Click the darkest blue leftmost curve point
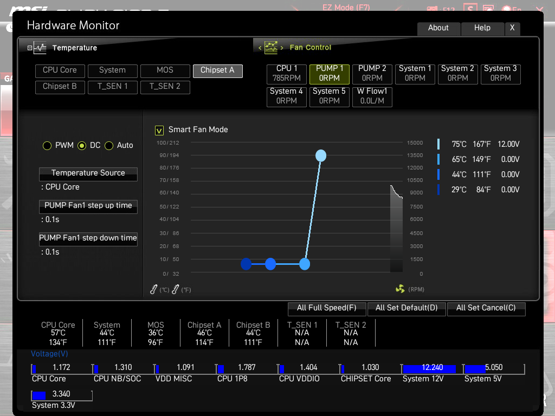The image size is (555, 416). click(x=247, y=264)
